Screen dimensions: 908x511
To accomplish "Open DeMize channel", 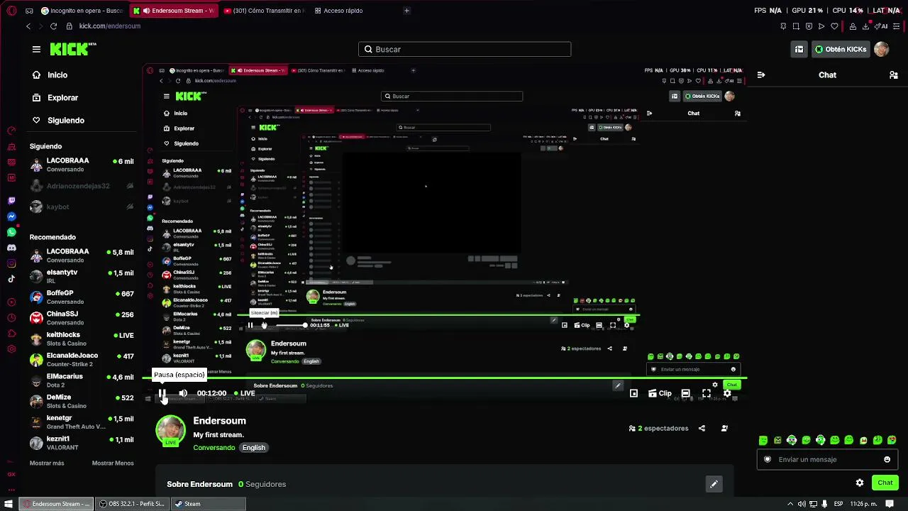I will [82, 401].
